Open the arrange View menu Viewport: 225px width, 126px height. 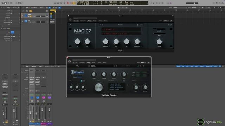41,8
